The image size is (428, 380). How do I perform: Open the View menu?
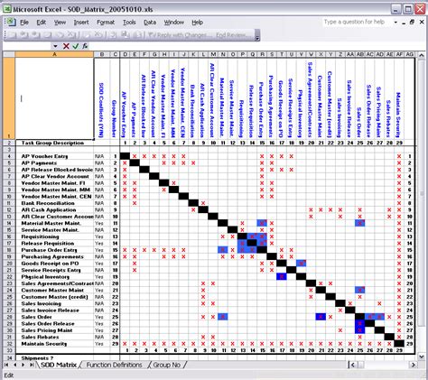(x=60, y=23)
